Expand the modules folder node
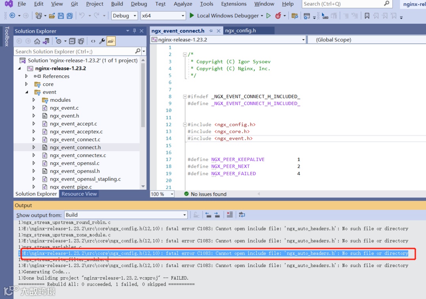The image size is (426, 299). (34, 100)
